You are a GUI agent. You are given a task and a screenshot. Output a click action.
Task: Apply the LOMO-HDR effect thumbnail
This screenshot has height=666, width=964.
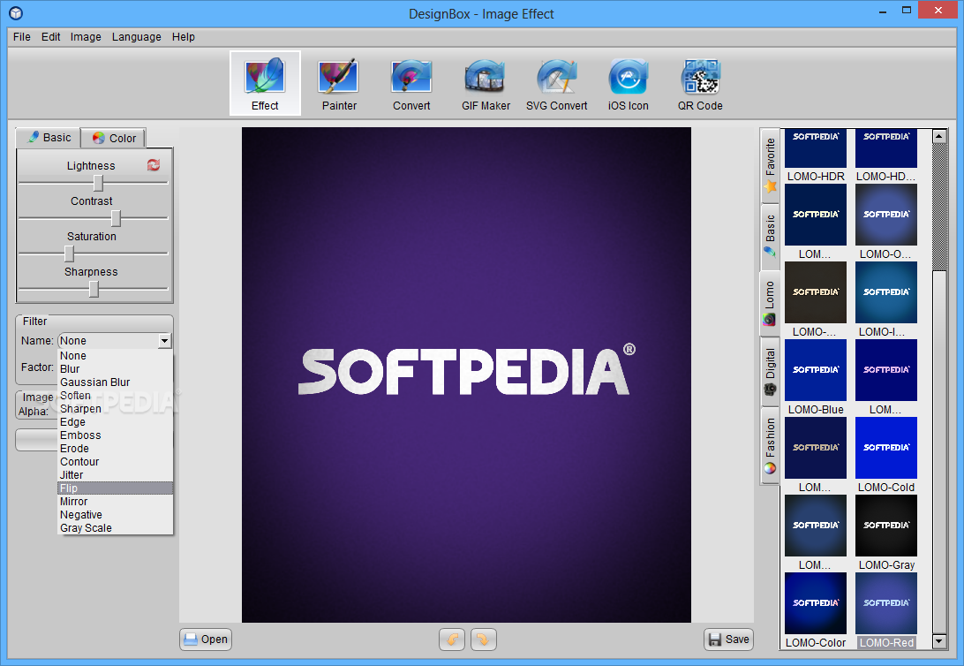pos(815,148)
